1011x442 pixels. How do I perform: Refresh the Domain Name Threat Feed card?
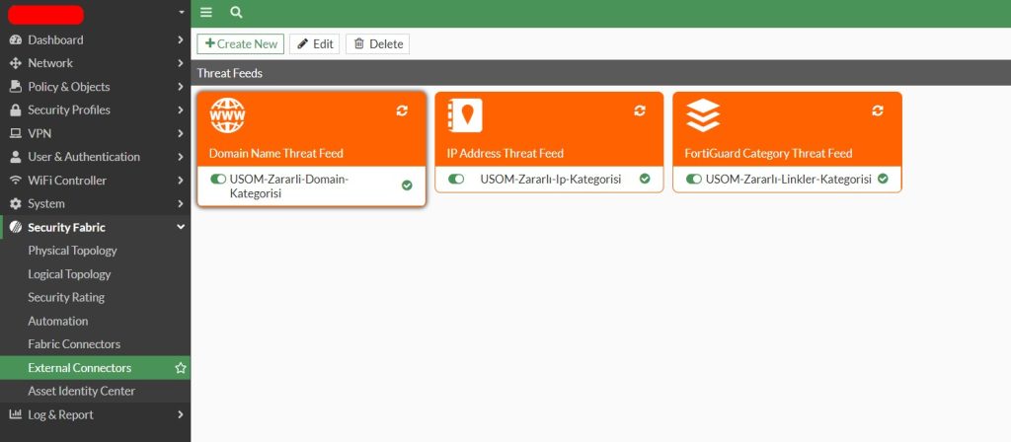[x=402, y=110]
